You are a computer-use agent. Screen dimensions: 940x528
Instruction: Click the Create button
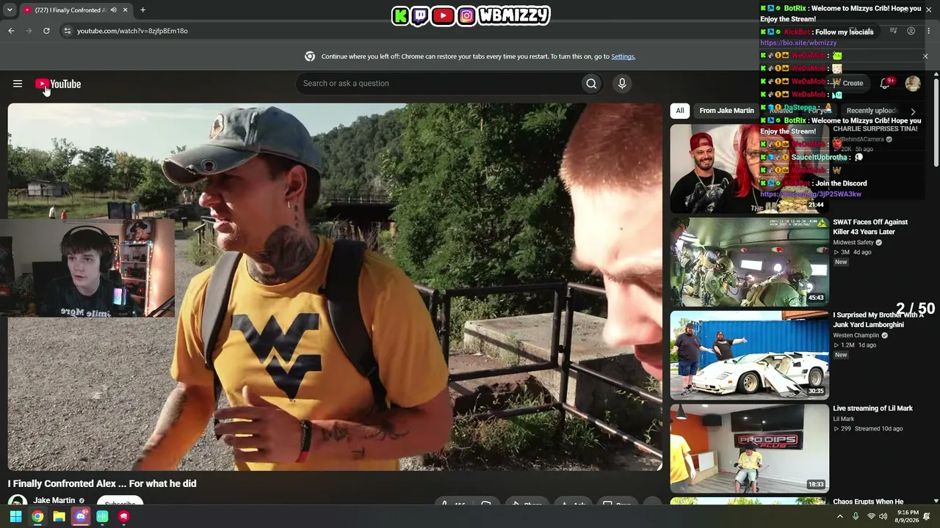point(848,84)
